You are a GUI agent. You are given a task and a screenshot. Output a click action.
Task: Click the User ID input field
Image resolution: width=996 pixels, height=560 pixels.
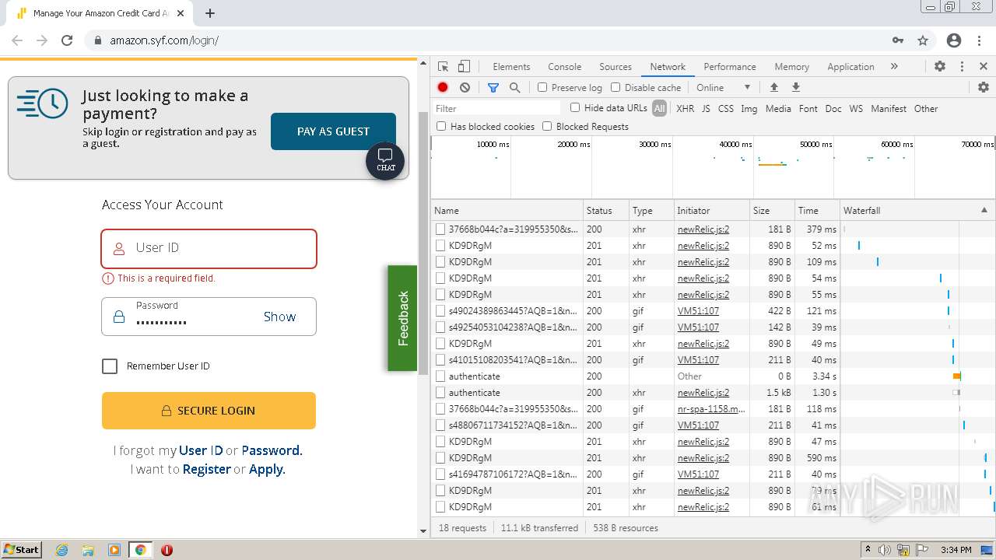209,248
